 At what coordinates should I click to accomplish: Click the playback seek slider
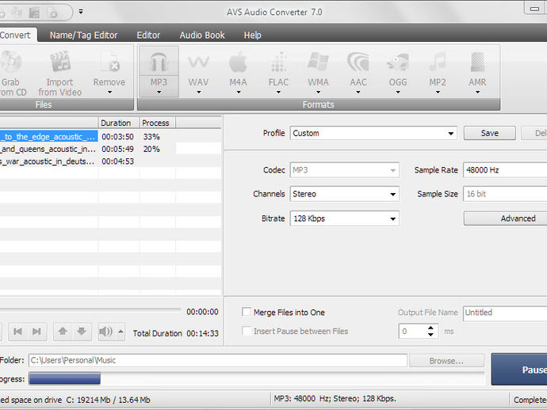pyautogui.click(x=90, y=309)
